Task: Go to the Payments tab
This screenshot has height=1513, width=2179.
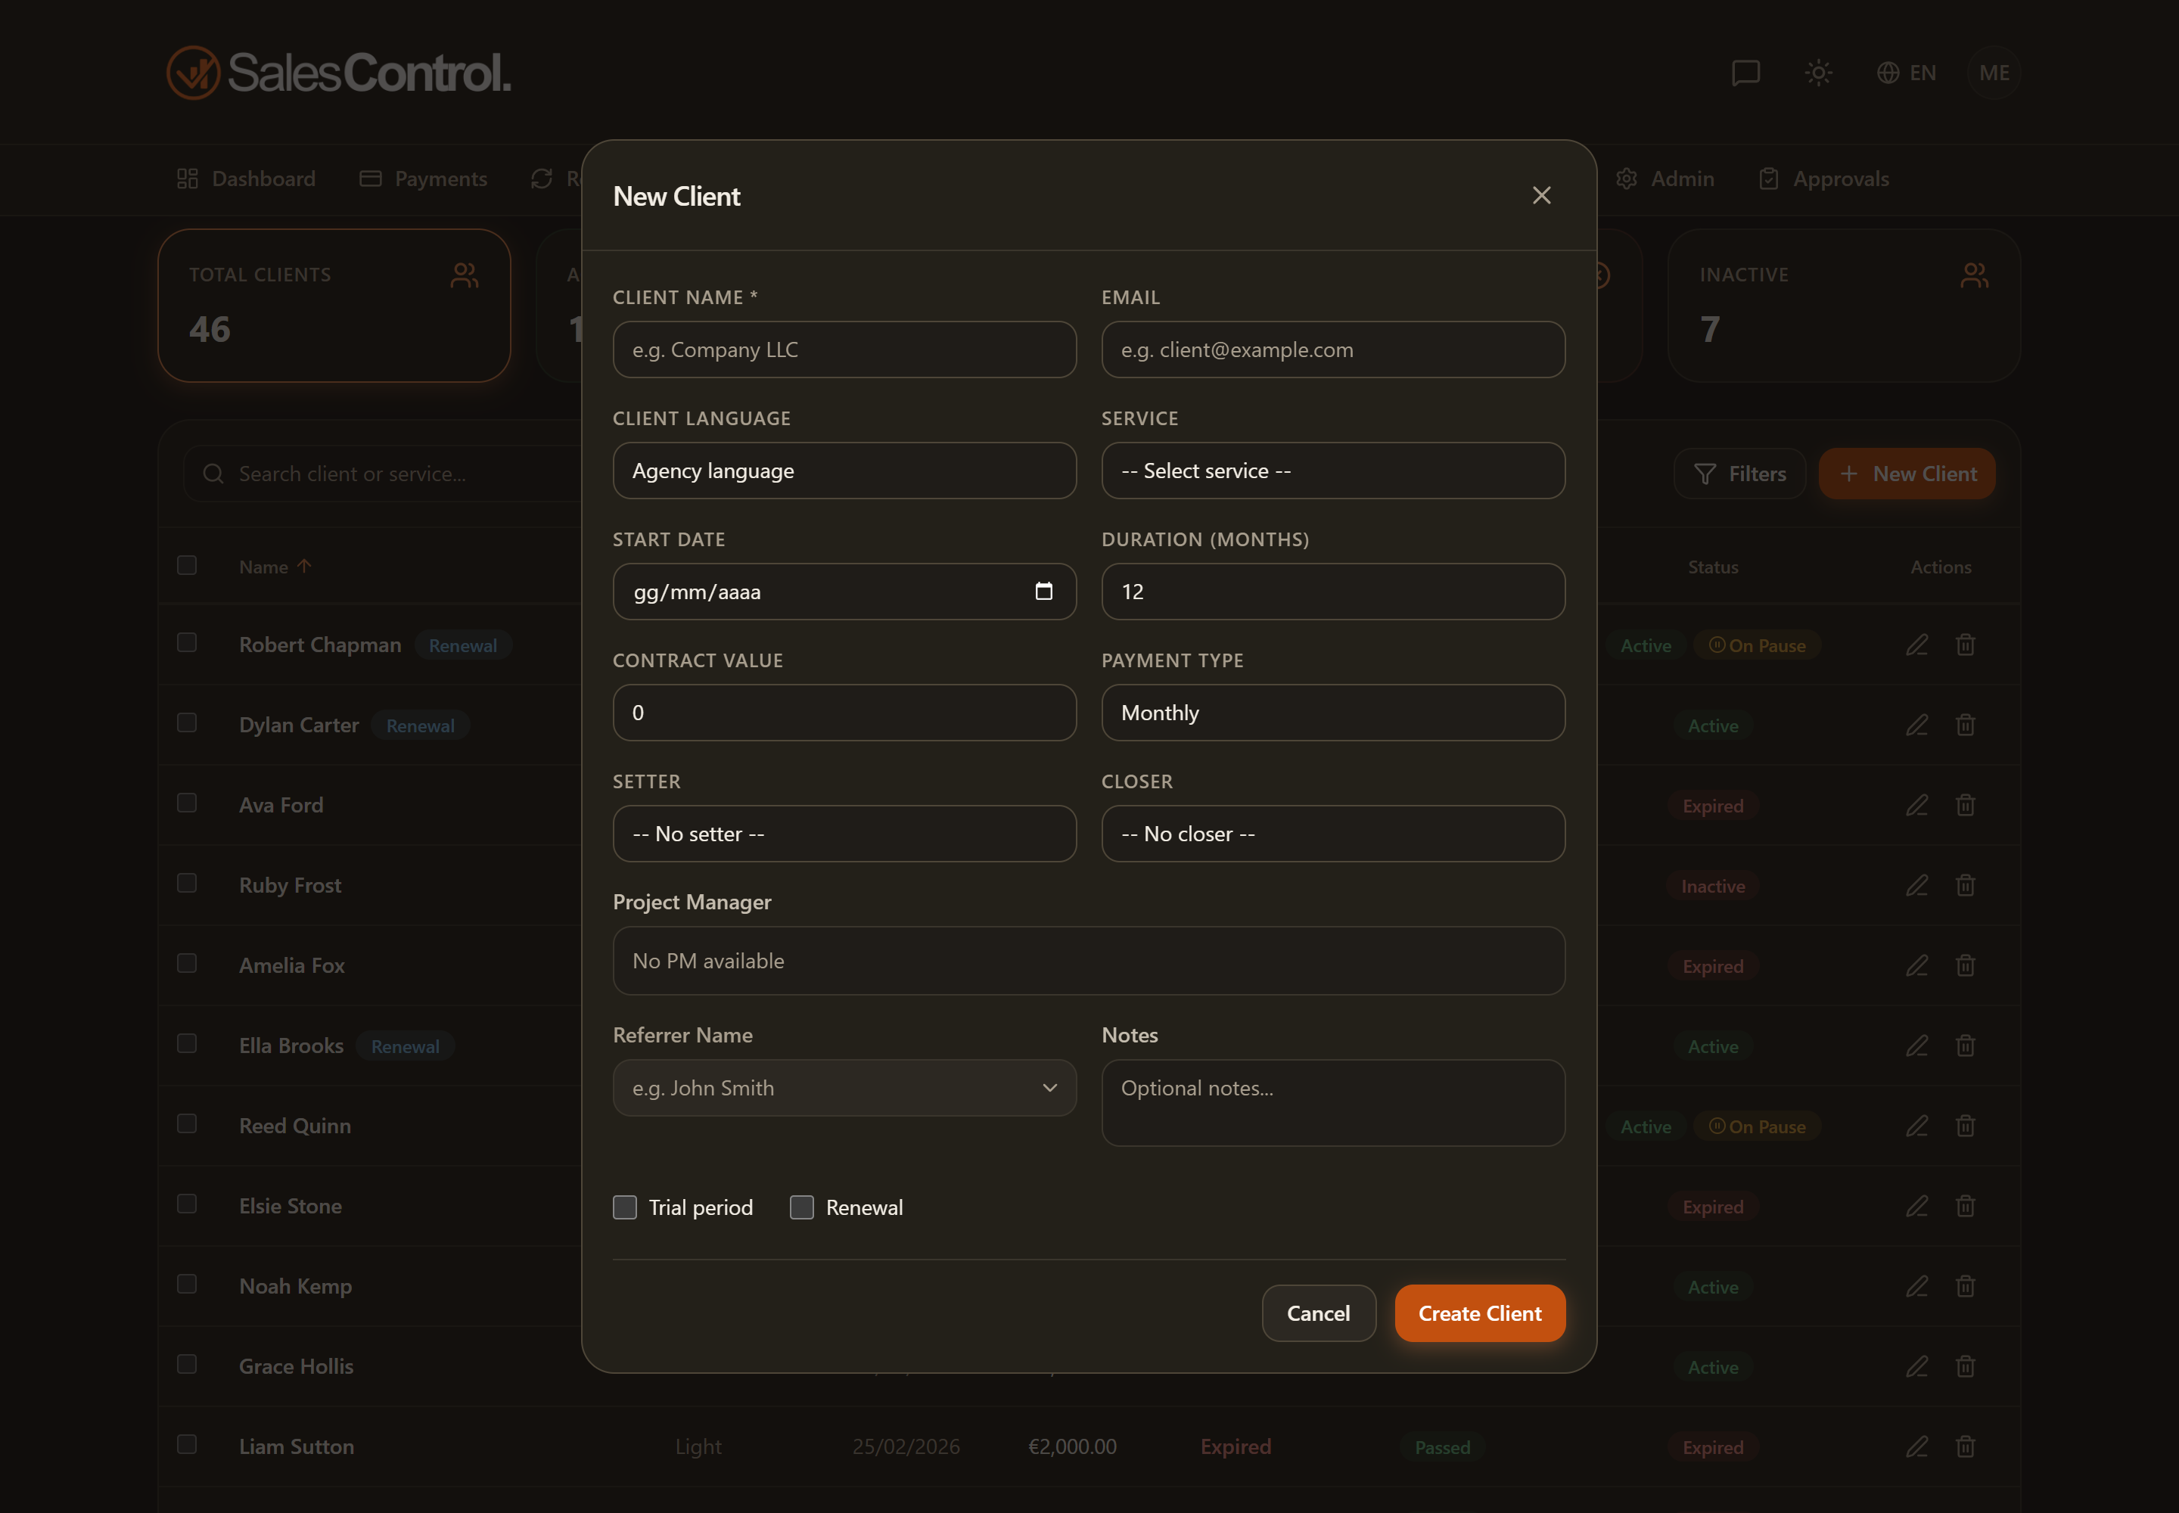Action: [423, 179]
